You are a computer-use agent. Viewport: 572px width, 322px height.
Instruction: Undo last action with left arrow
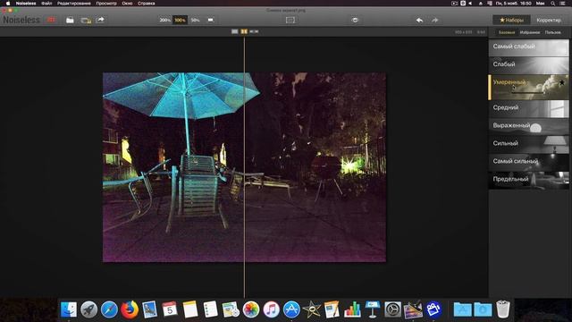click(x=419, y=20)
